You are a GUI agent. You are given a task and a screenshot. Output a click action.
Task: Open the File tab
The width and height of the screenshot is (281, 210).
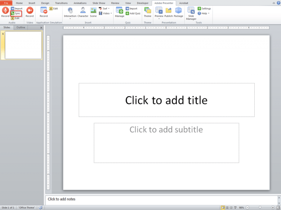point(6,3)
